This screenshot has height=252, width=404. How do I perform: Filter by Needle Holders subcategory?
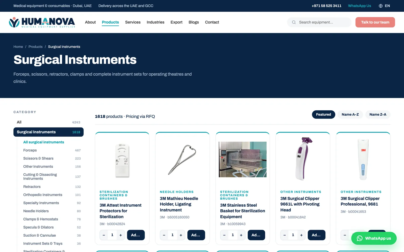[x=52, y=211]
